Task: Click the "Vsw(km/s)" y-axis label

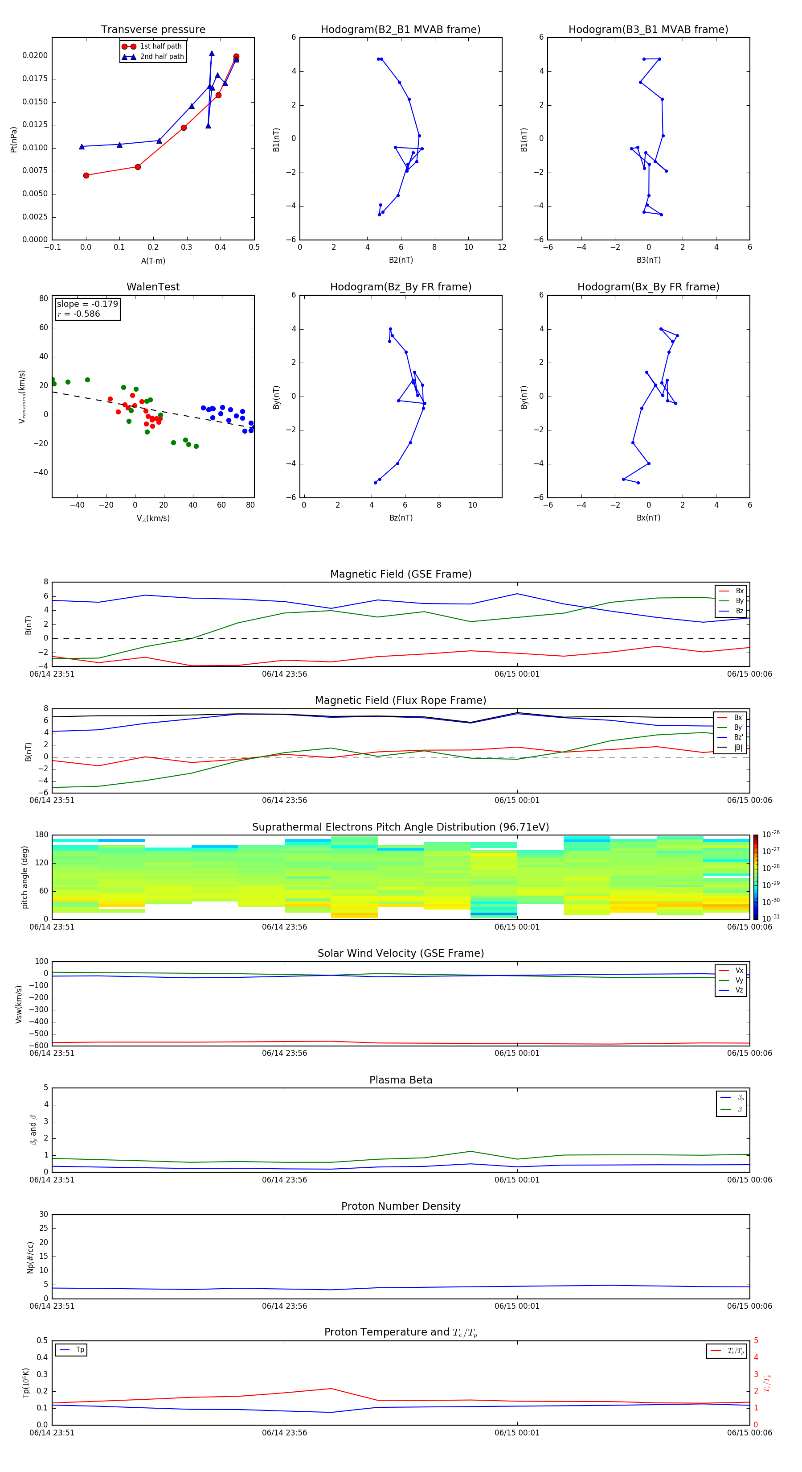Action: point(18,1004)
